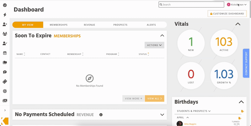Viewport: 251px width, 126px height.
Task: Open the calendar icon in sidebar
Action: point(5,53)
